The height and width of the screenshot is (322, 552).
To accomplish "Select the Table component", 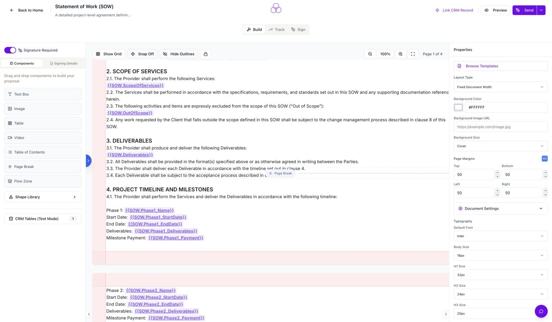I will click(43, 123).
